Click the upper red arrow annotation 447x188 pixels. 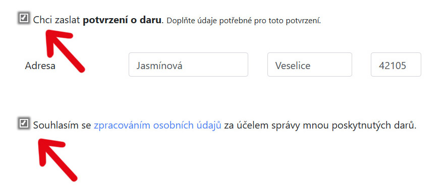click(x=64, y=50)
